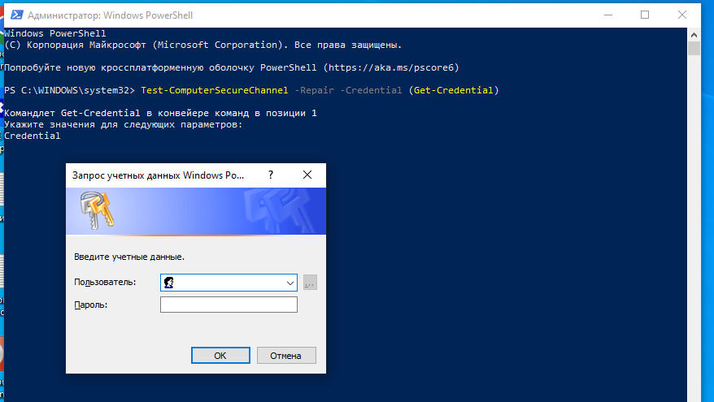Image resolution: width=714 pixels, height=402 pixels.
Task: Click the "Пароль:" label
Action: tap(90, 305)
